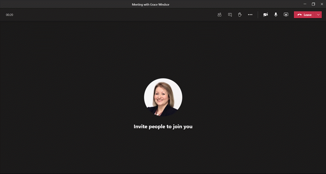The image size is (326, 174).
Task: Click the circular profile picture
Action: point(163,97)
